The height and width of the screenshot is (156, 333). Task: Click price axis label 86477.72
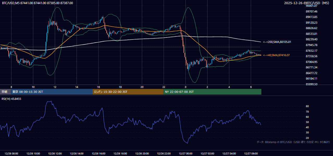(311, 73)
